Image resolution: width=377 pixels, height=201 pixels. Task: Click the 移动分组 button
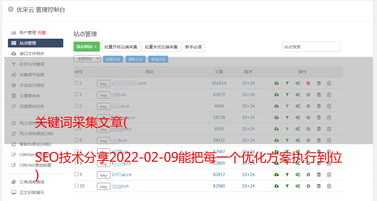click(x=158, y=59)
